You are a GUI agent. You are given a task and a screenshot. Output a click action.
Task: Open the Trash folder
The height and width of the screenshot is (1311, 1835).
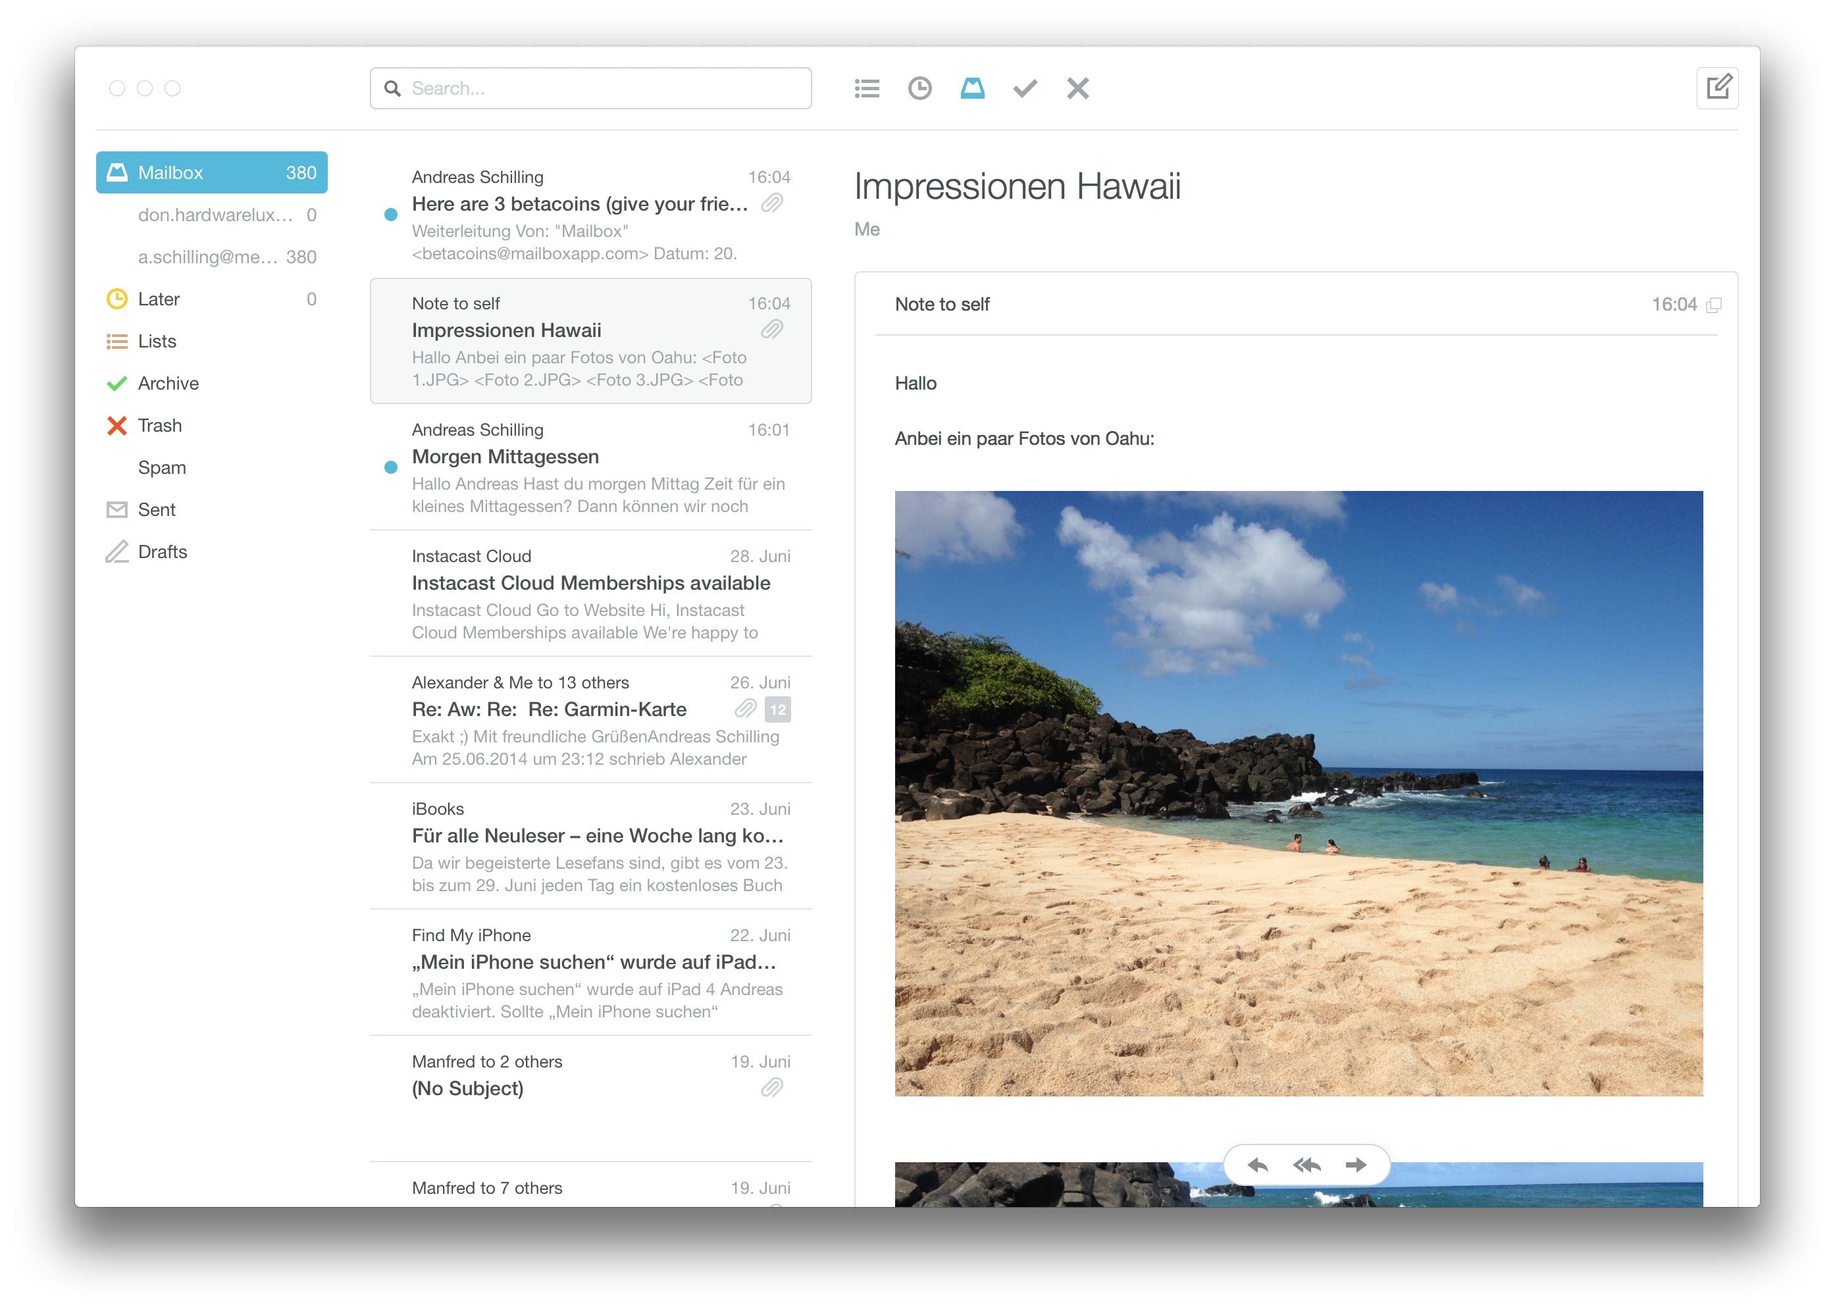pyautogui.click(x=211, y=424)
